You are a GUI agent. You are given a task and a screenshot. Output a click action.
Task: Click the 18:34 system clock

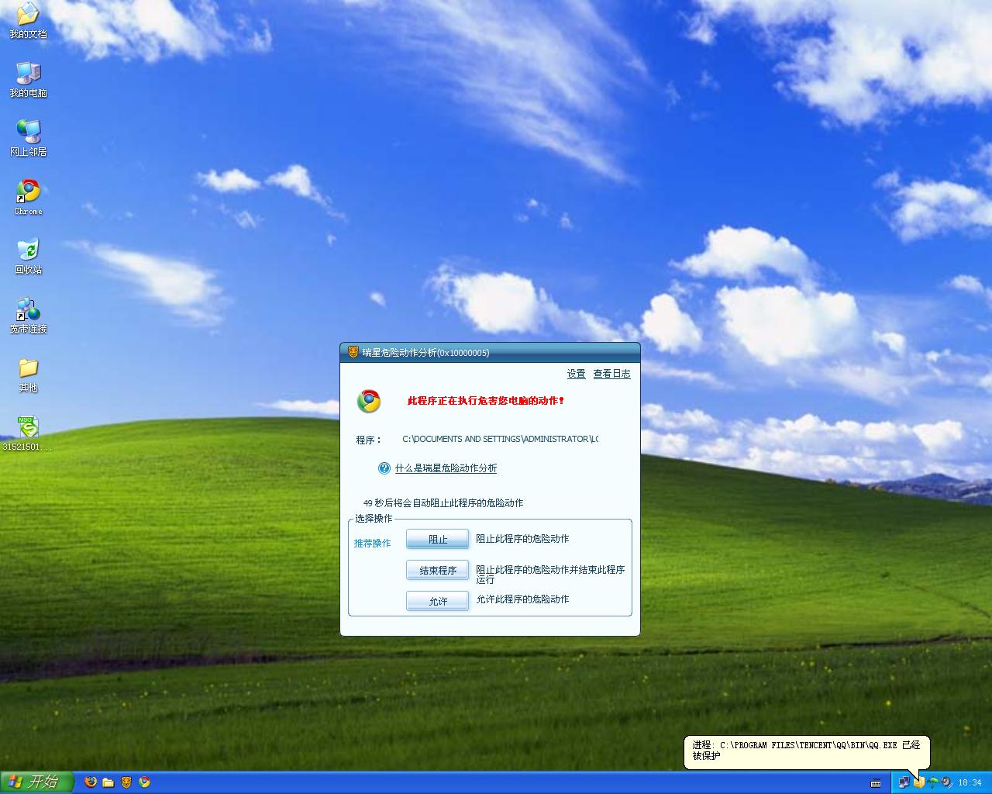coord(970,782)
